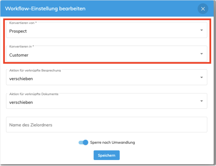Click the Workflow-Einstellung bearbeiten title text

(45, 8)
